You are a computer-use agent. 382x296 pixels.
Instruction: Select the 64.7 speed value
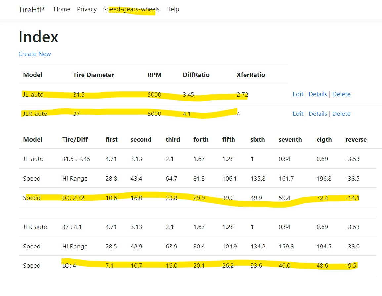coord(171,179)
